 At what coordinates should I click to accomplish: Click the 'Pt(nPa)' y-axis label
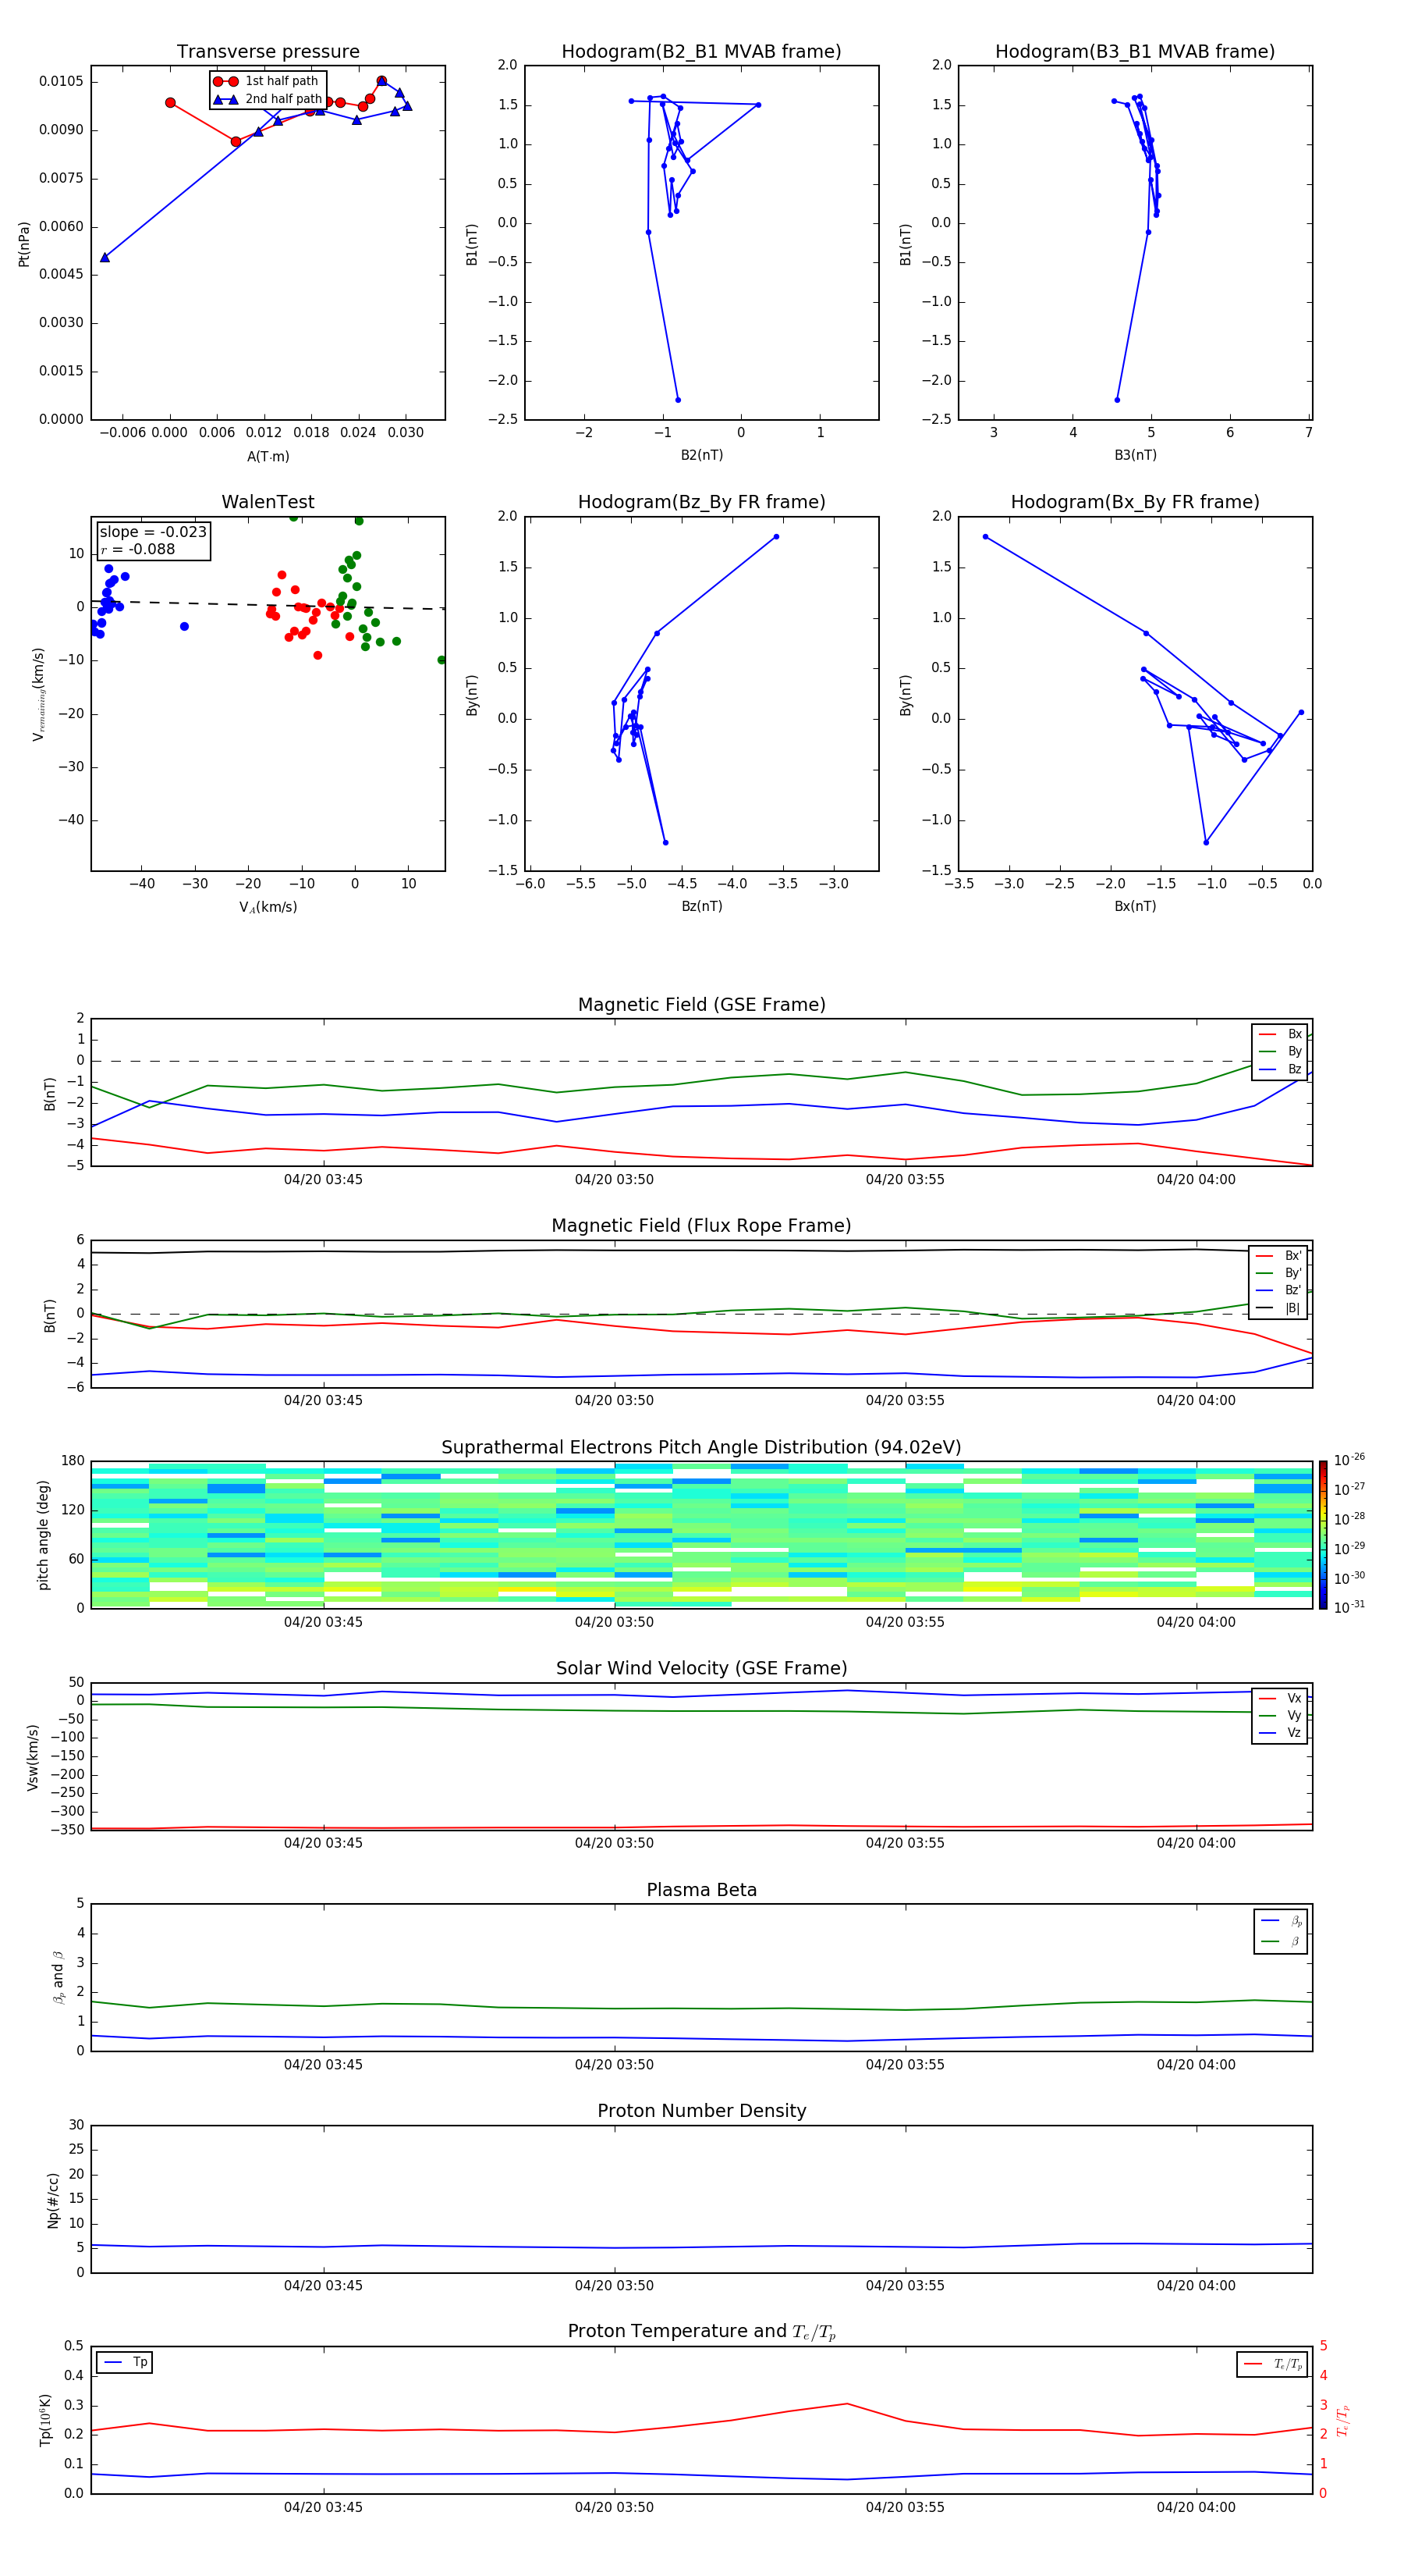(x=24, y=243)
